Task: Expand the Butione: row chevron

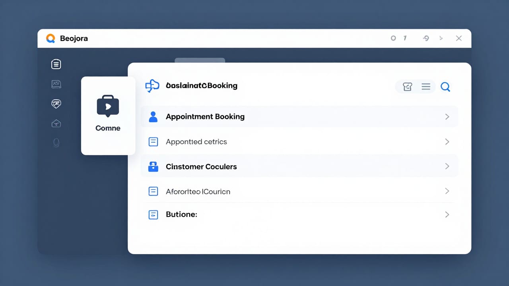Action: 447,214
